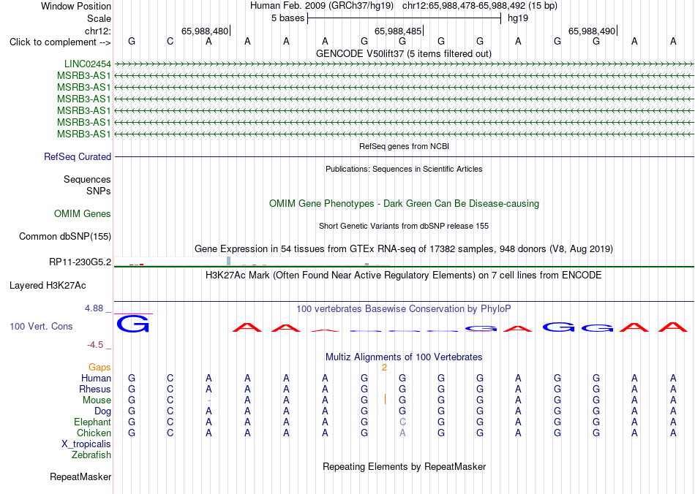Click the 65,988,485 position marker
This screenshot has width=695, height=494.
tap(398, 31)
